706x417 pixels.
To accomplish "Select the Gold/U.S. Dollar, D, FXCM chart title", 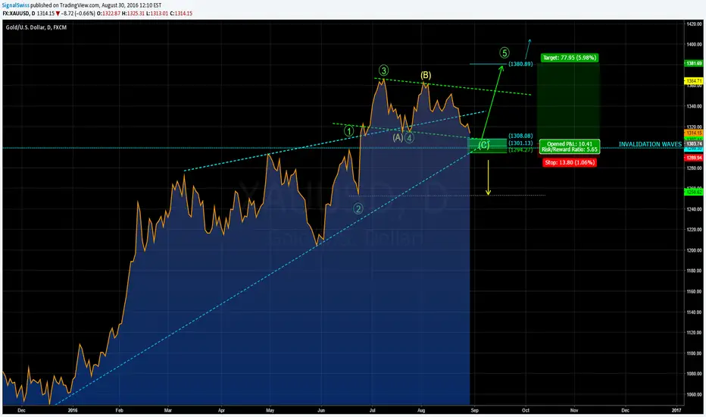I will tap(36, 27).
